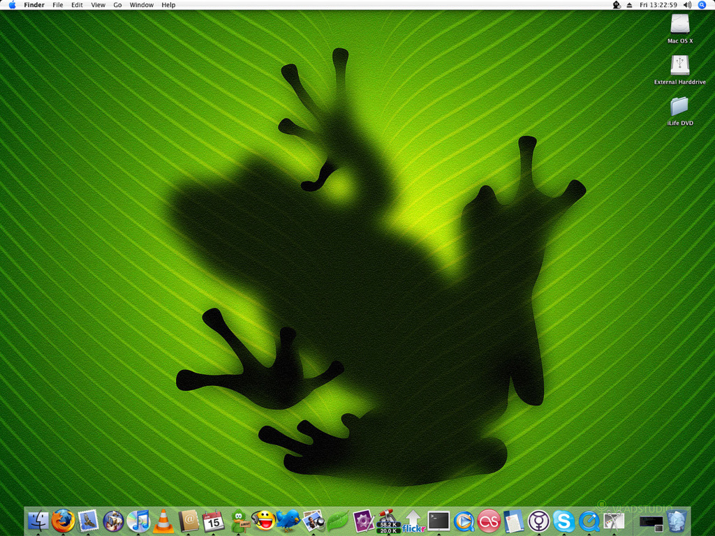
Task: Open the File menu
Action: pos(58,5)
